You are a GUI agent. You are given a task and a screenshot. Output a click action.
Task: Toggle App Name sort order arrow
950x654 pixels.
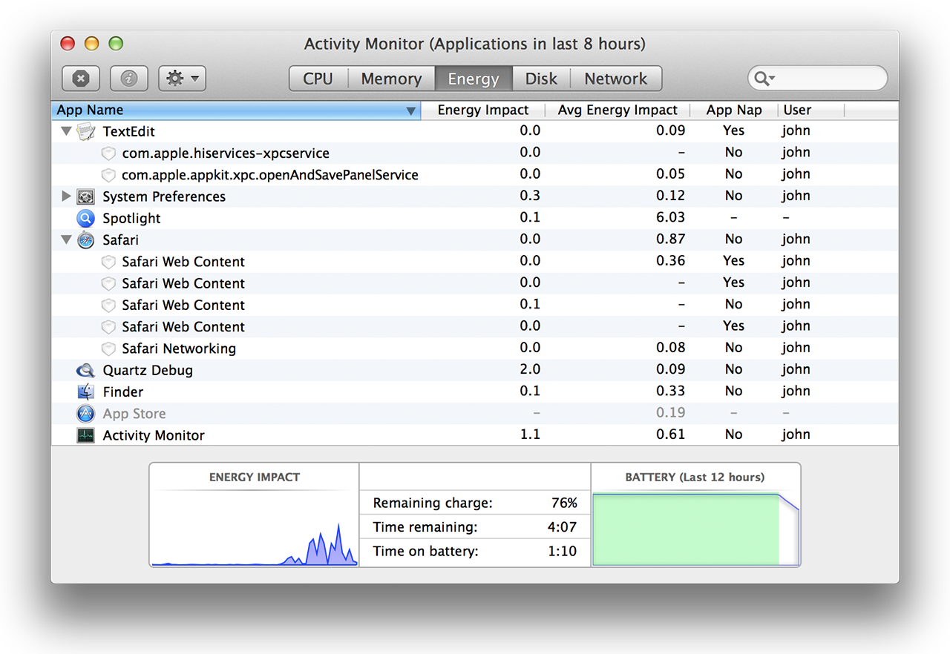[410, 110]
